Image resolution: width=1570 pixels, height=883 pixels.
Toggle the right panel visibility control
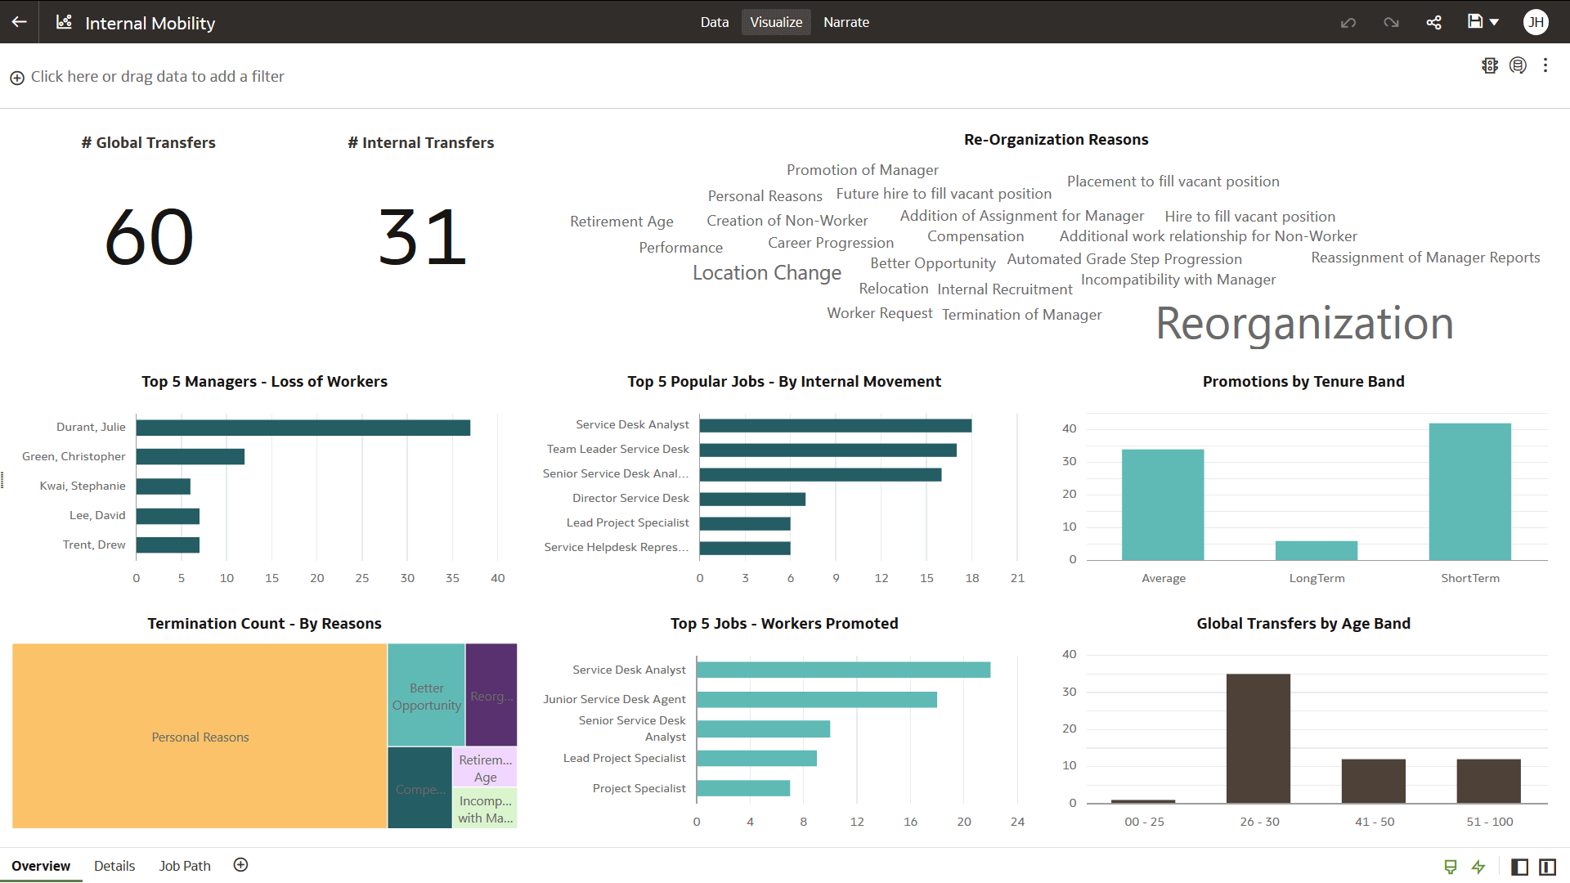point(1549,866)
